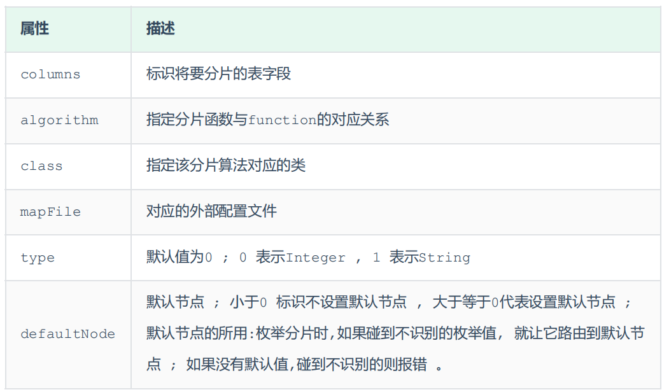The height and width of the screenshot is (392, 662).
Task: Click the digit 1 before 表示String
Action: pyautogui.click(x=376, y=258)
